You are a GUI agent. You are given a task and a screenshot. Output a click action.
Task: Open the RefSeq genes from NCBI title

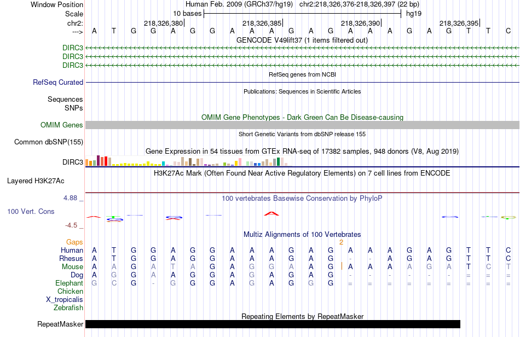[x=302, y=74]
